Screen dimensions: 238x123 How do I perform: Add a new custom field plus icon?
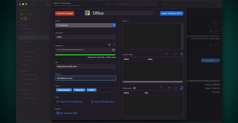pos(182,54)
